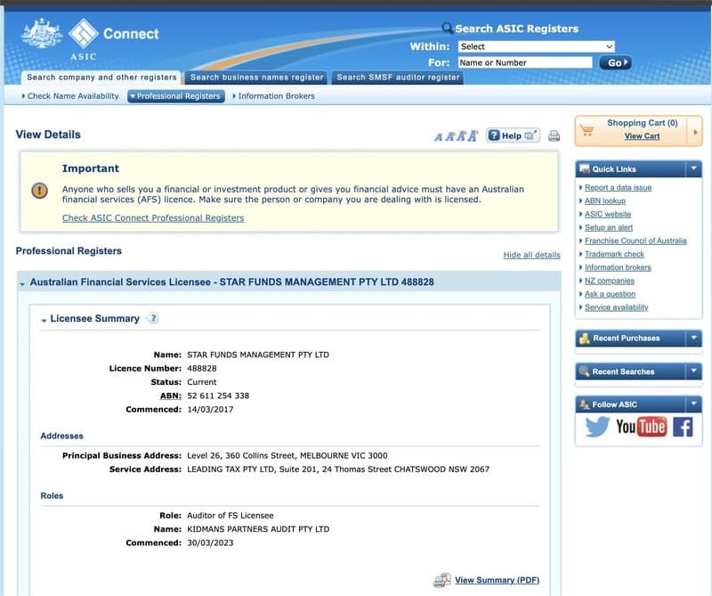Open the Help button
This screenshot has height=596, width=712.
[513, 135]
